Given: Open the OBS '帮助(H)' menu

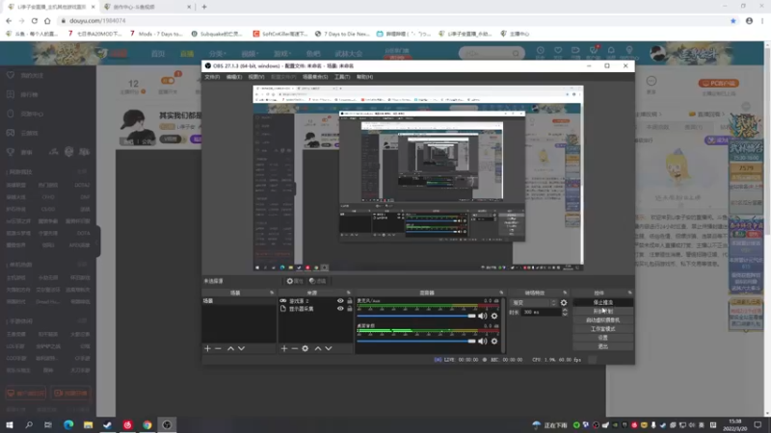Looking at the screenshot, I should (364, 77).
